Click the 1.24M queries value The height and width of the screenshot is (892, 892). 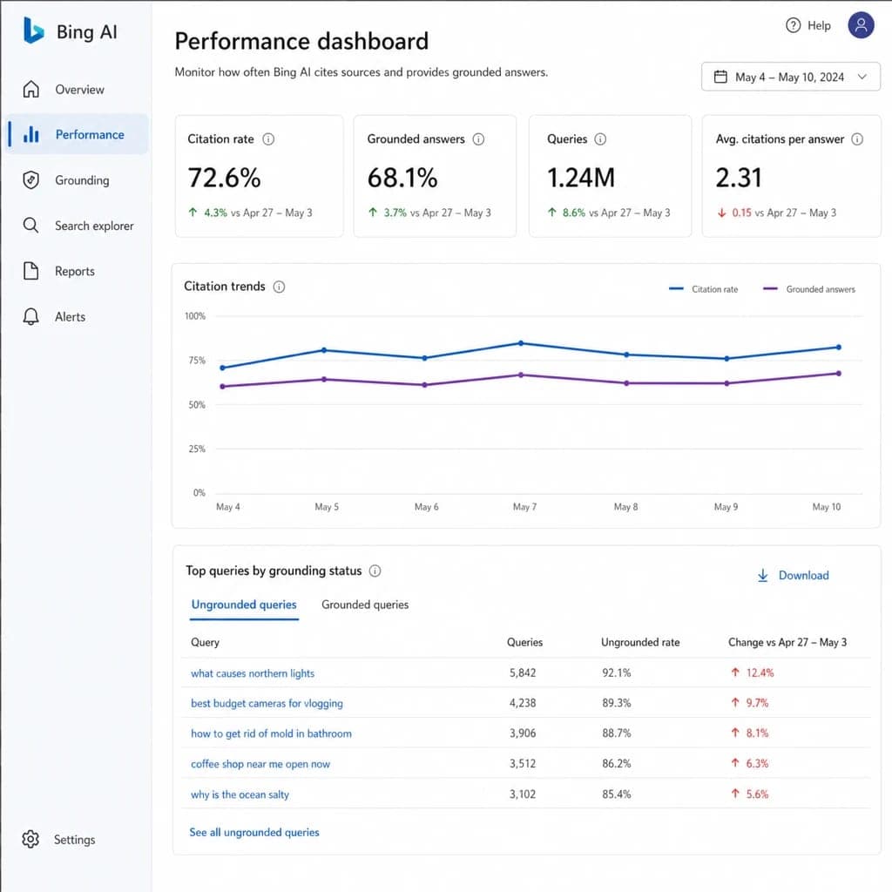coord(581,178)
